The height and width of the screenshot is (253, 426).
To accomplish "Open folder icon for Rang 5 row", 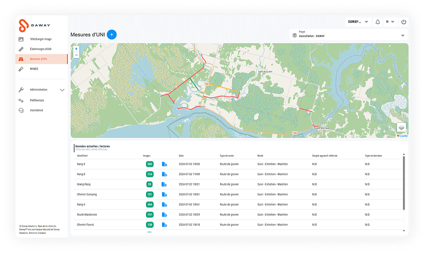I will pos(164,164).
